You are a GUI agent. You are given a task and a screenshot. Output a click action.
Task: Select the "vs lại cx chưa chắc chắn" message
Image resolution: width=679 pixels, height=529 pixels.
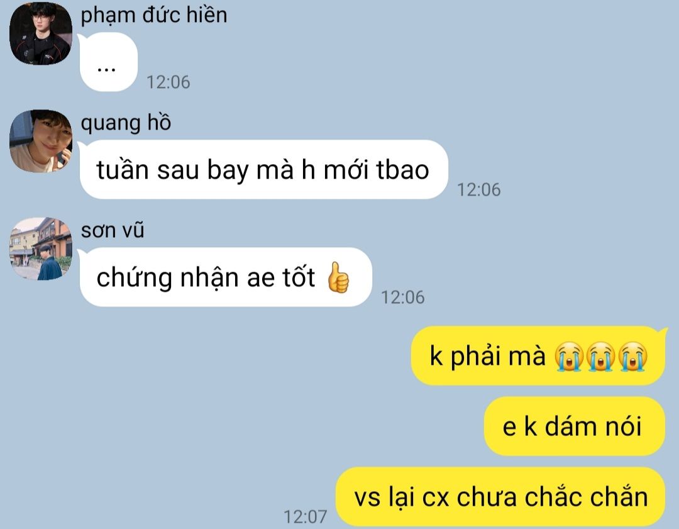(x=500, y=496)
